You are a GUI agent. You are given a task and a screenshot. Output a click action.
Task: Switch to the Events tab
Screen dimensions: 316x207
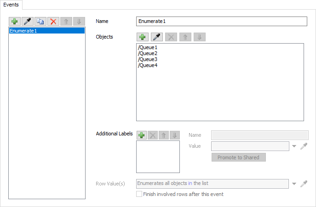click(x=11, y=4)
